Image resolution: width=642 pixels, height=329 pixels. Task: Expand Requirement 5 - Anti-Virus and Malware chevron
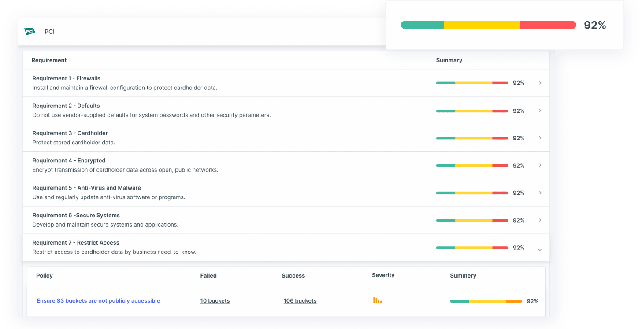(x=540, y=193)
